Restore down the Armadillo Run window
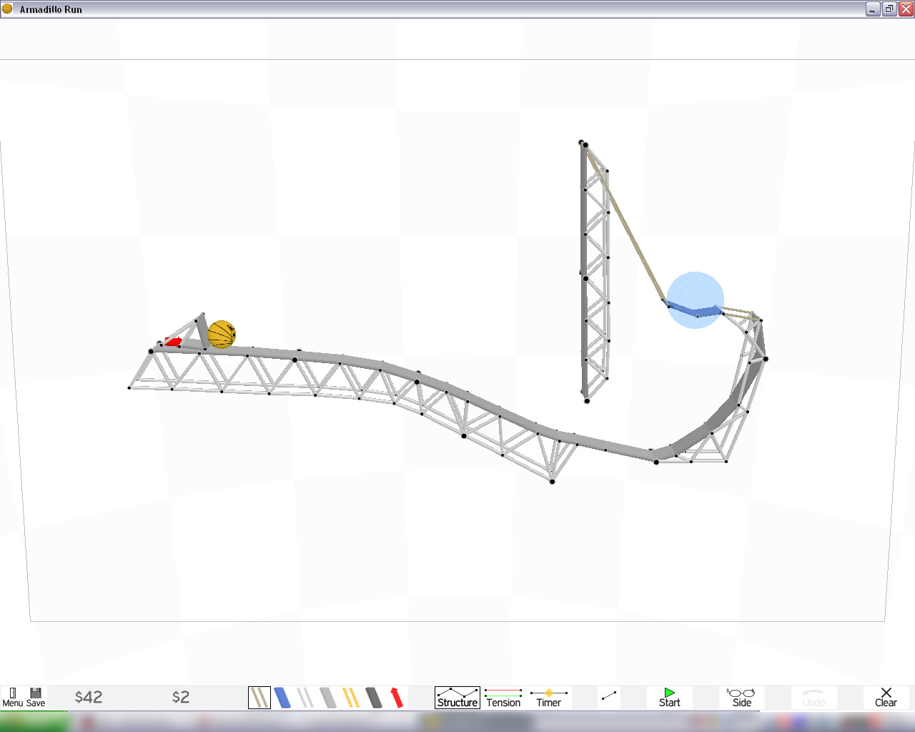Image resolution: width=915 pixels, height=732 pixels. [889, 9]
